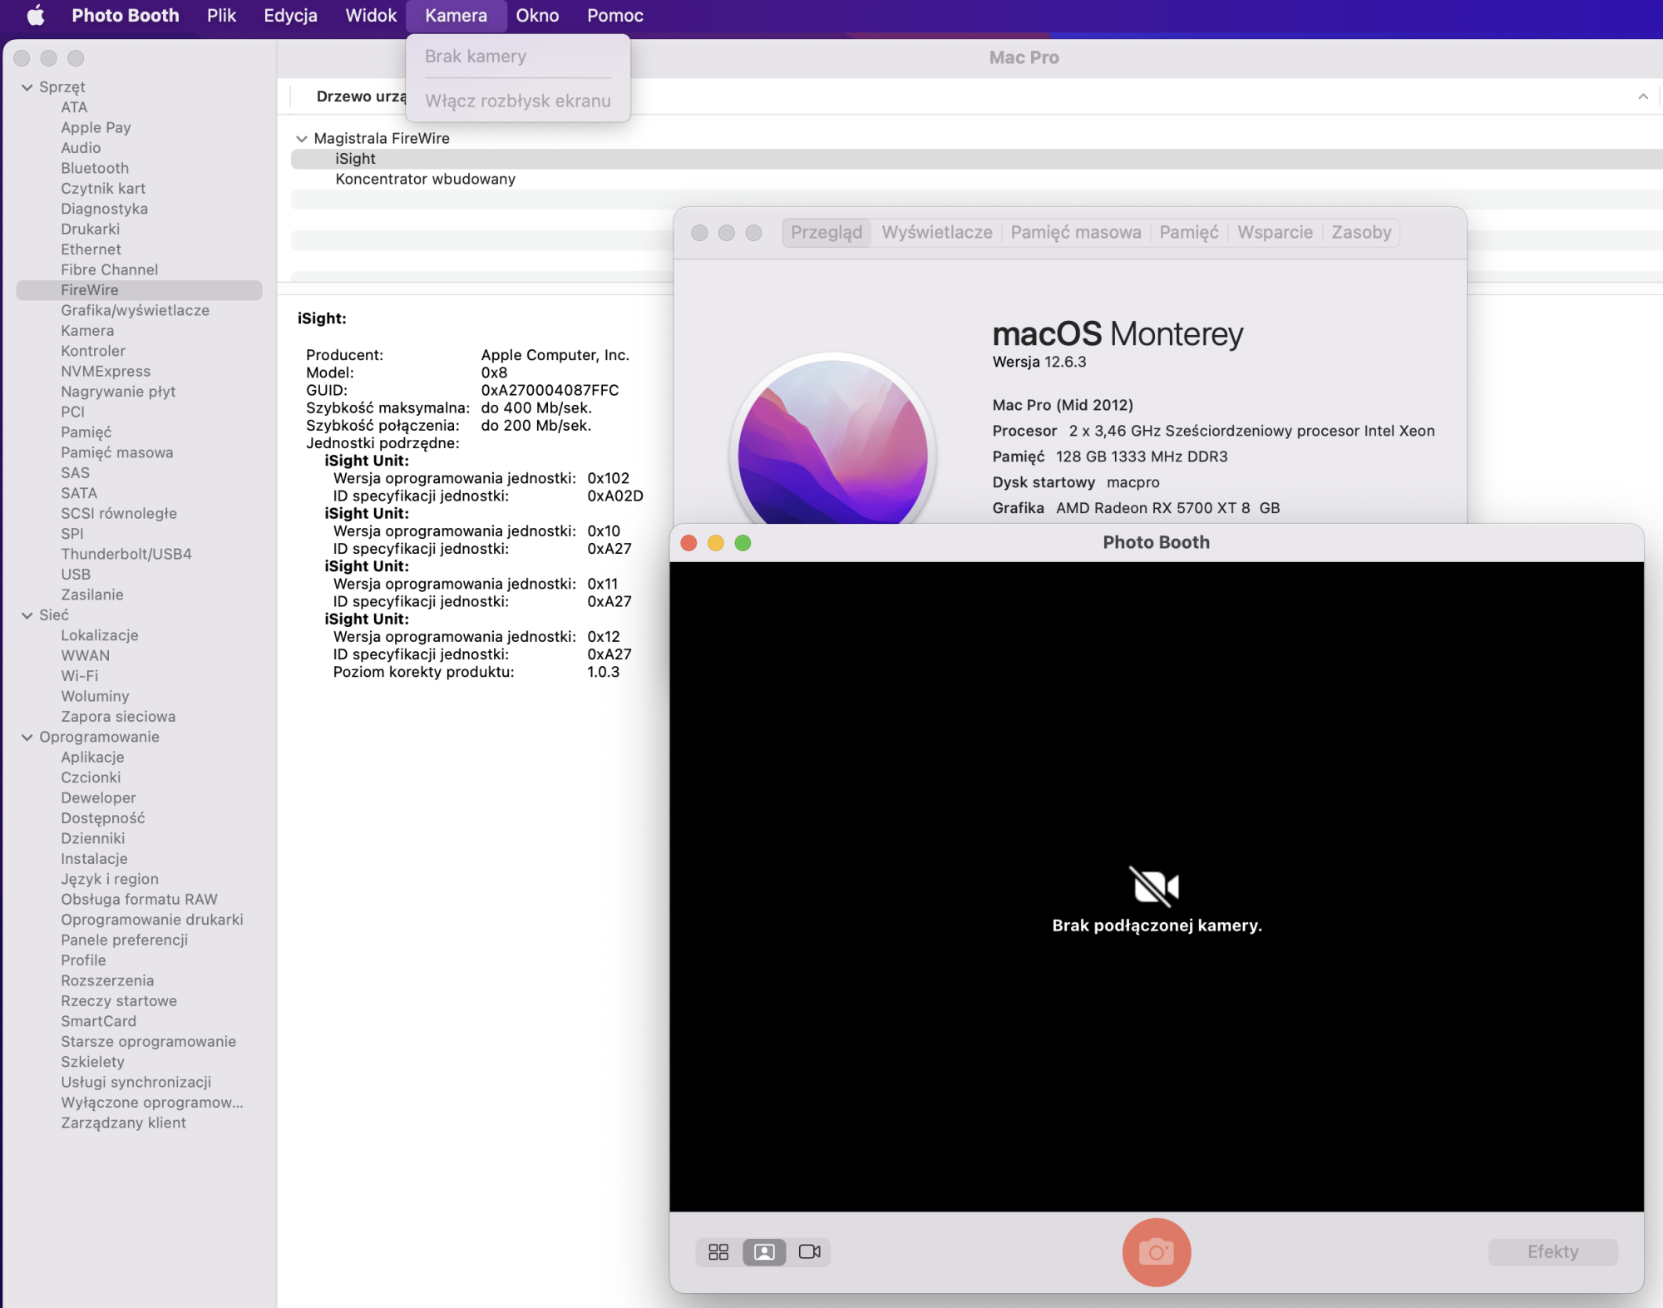Minimize Photo Booth with the yellow button
This screenshot has width=1663, height=1308.
pyautogui.click(x=715, y=543)
